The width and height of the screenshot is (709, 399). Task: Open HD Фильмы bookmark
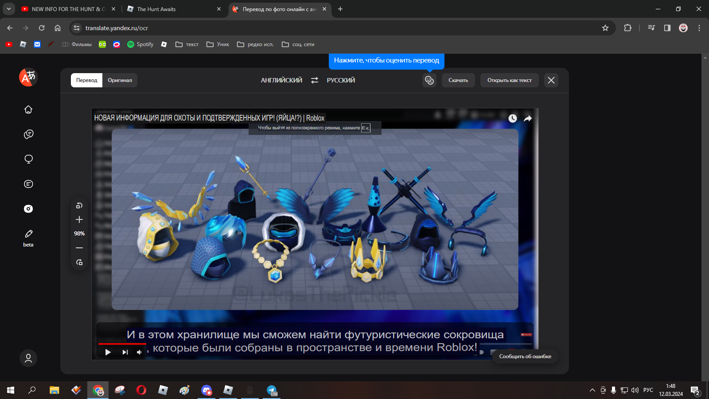(x=77, y=44)
